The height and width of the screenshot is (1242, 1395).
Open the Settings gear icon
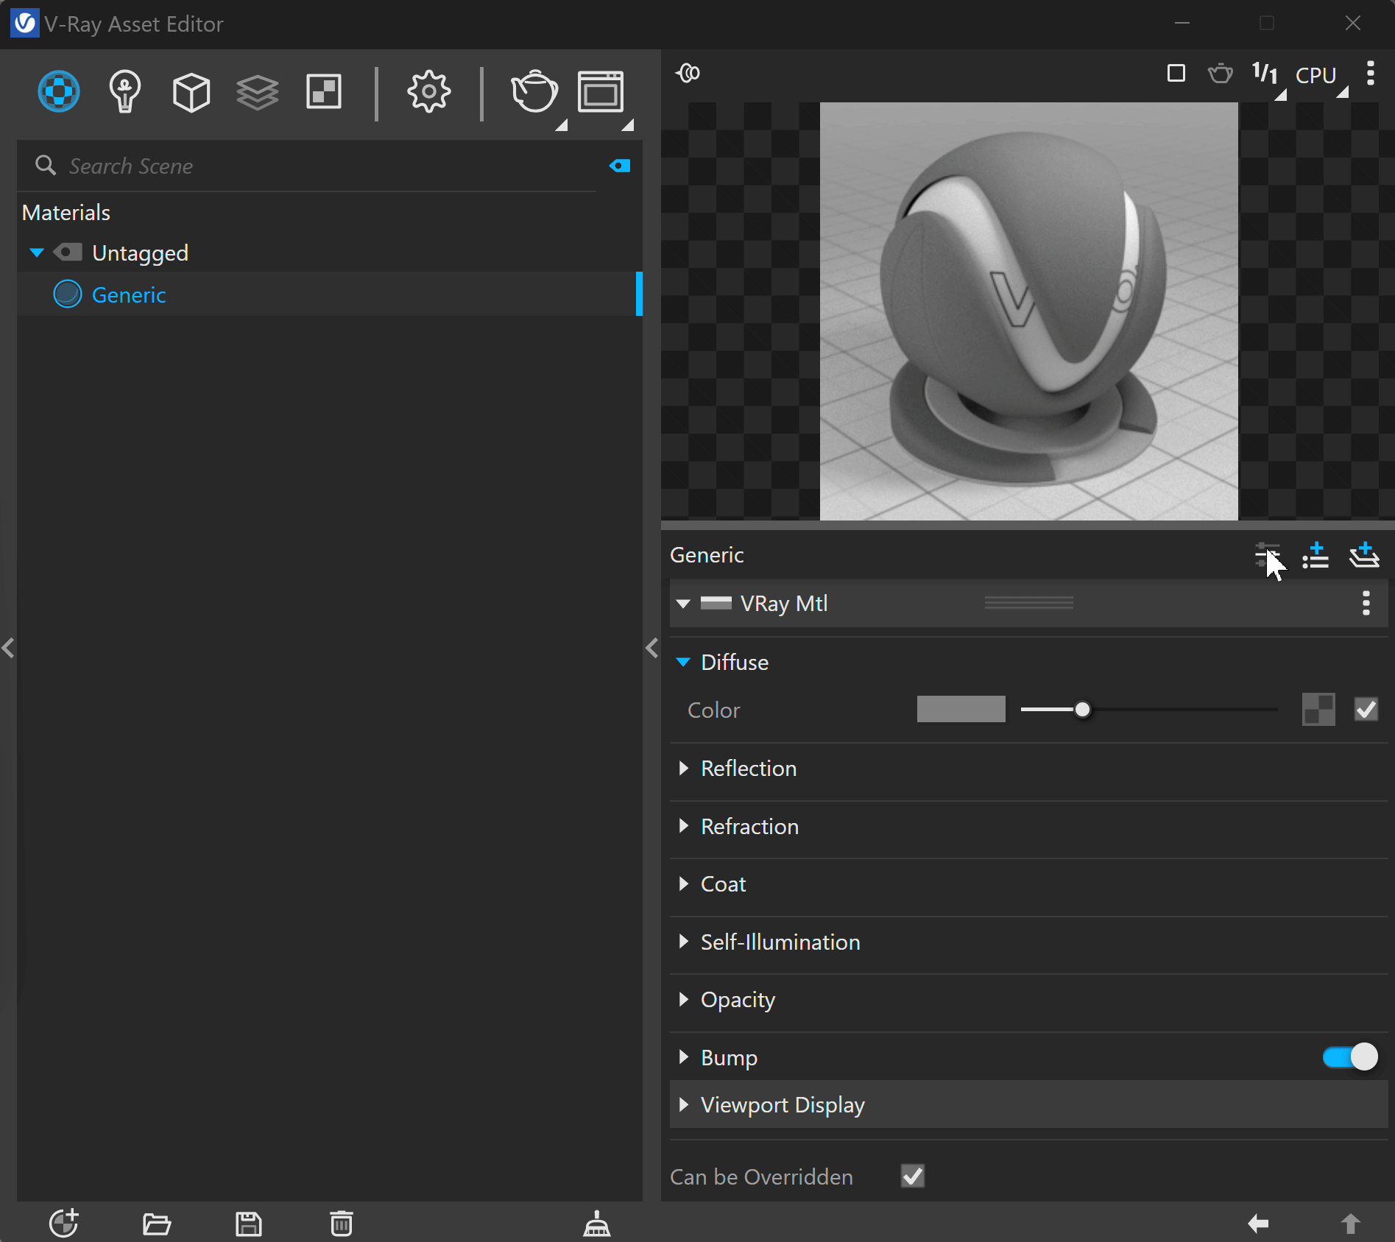pyautogui.click(x=428, y=92)
